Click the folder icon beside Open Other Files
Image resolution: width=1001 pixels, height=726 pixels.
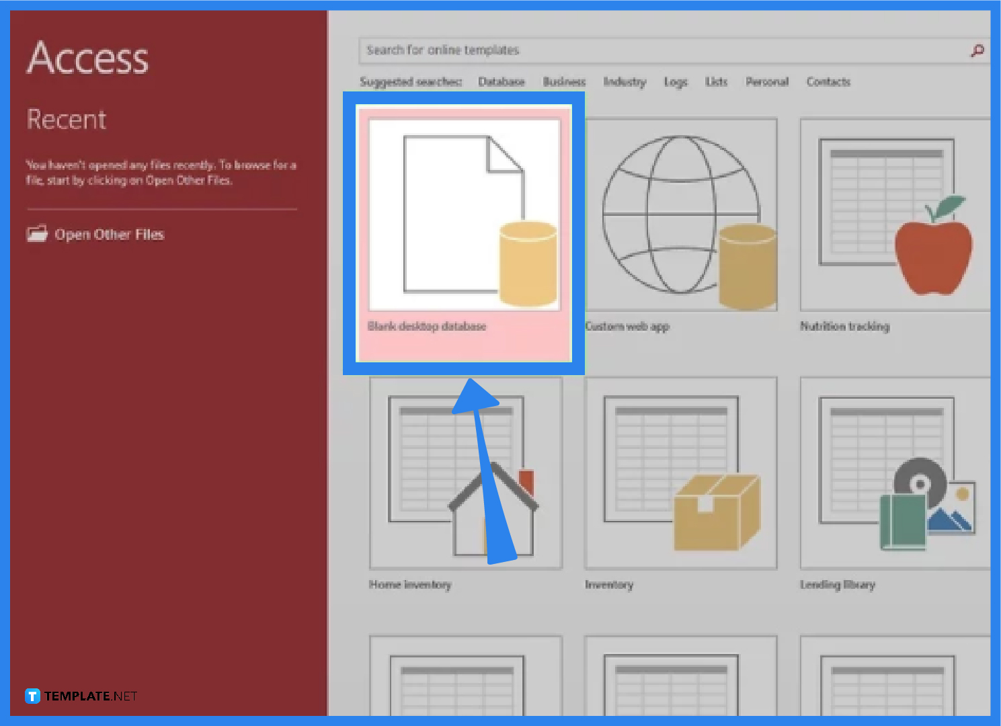pyautogui.click(x=36, y=234)
